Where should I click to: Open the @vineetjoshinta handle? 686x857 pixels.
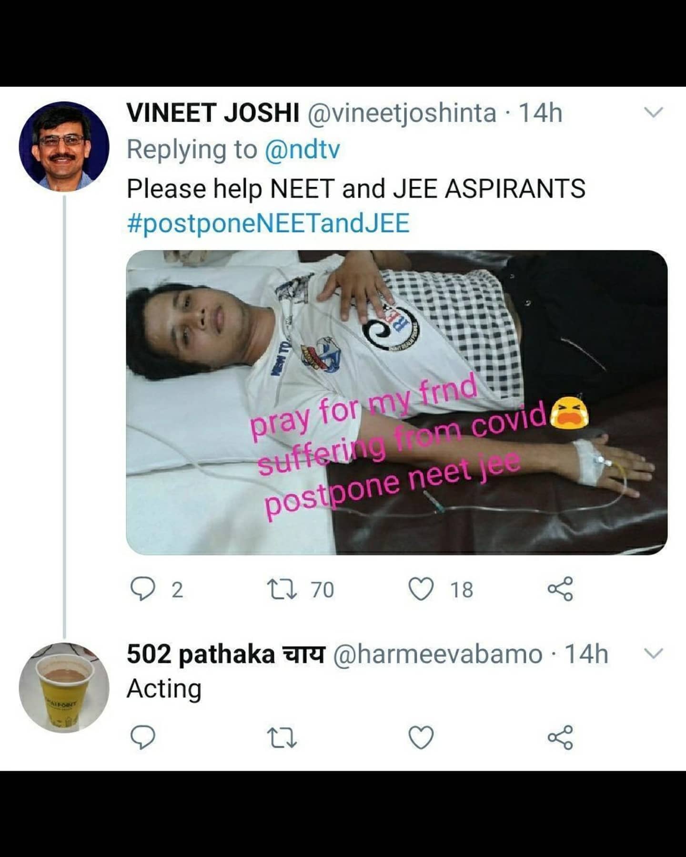point(403,113)
